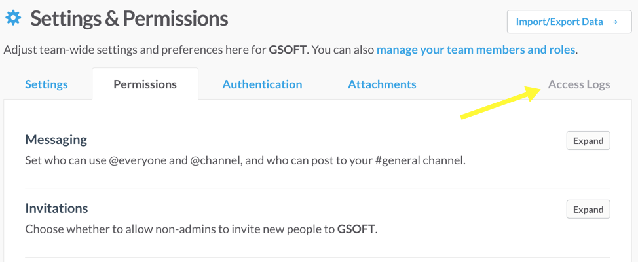Click the bold GSOFT name under Invitations
638x262 pixels.
coord(356,229)
